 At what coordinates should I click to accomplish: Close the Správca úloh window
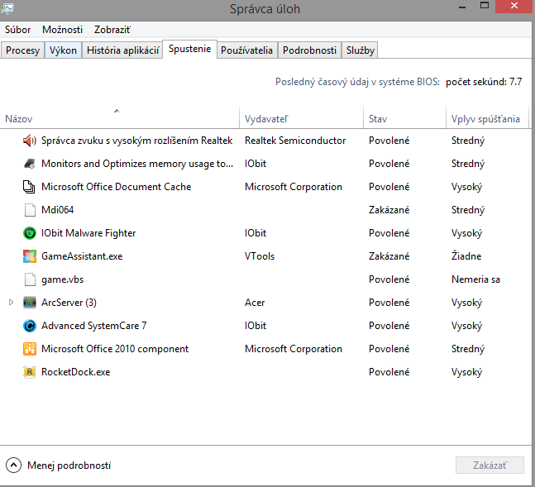tap(514, 6)
